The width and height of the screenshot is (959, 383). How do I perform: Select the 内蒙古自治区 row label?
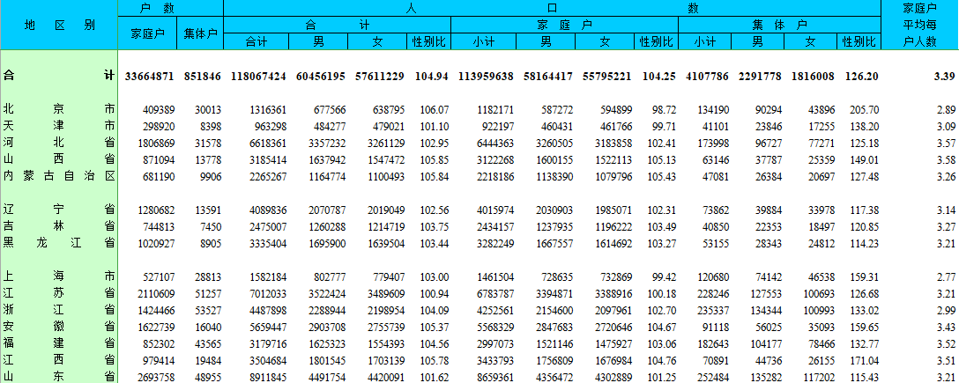[59, 175]
